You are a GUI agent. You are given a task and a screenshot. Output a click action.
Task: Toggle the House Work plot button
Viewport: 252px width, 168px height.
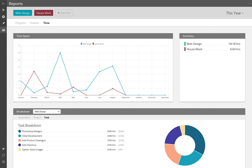coord(44,13)
